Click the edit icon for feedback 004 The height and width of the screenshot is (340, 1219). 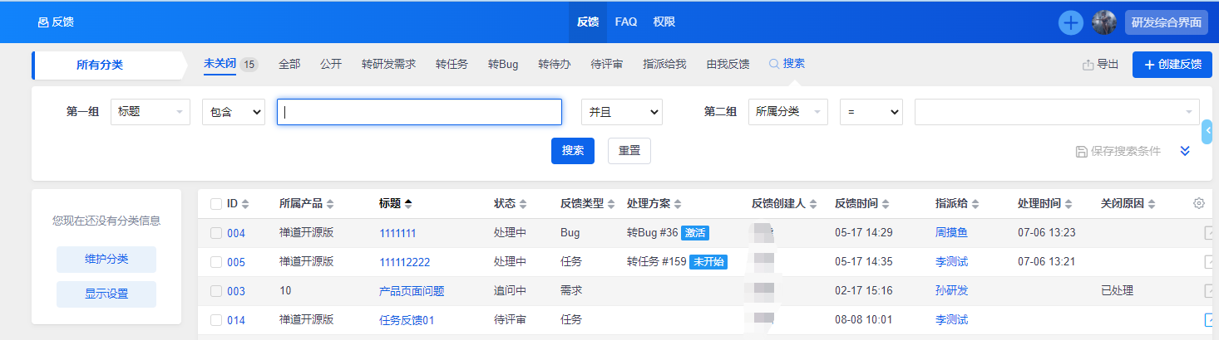1210,233
